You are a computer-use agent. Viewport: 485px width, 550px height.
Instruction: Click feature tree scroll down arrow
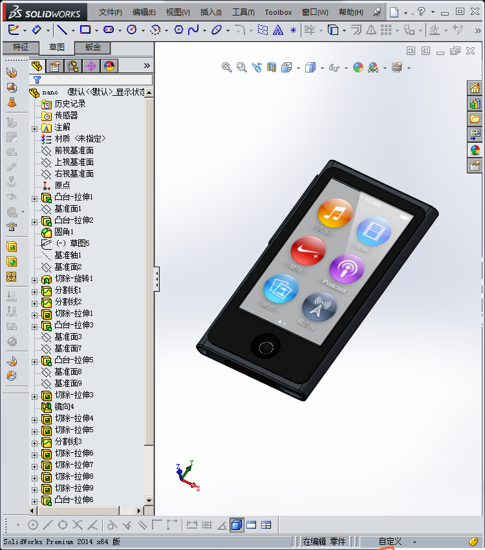click(x=149, y=501)
